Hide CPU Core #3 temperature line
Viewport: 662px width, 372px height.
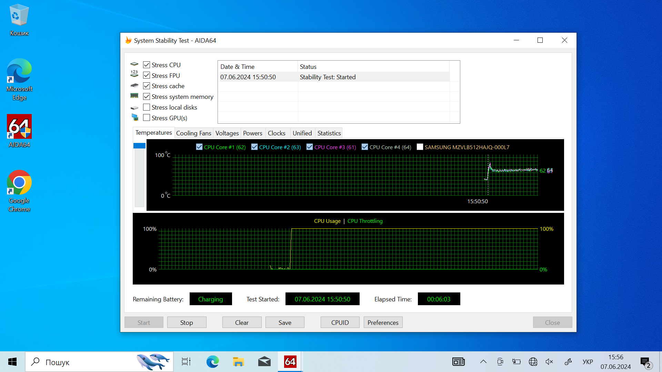click(x=310, y=147)
